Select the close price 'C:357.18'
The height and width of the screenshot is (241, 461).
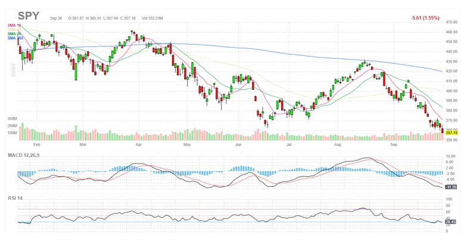pos(127,18)
